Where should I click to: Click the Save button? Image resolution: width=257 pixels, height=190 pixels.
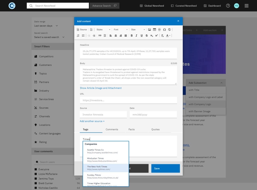(x=166, y=168)
